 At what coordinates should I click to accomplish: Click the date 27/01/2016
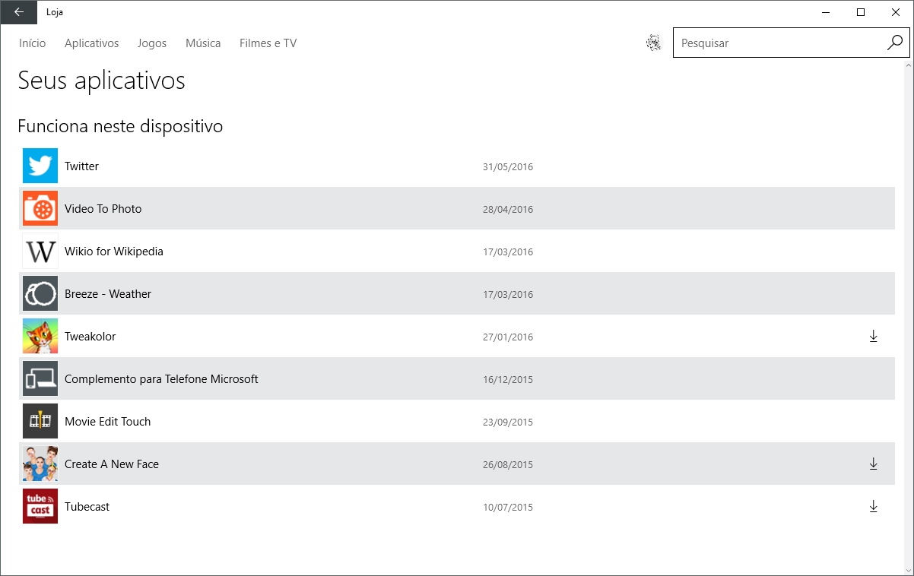coord(508,337)
